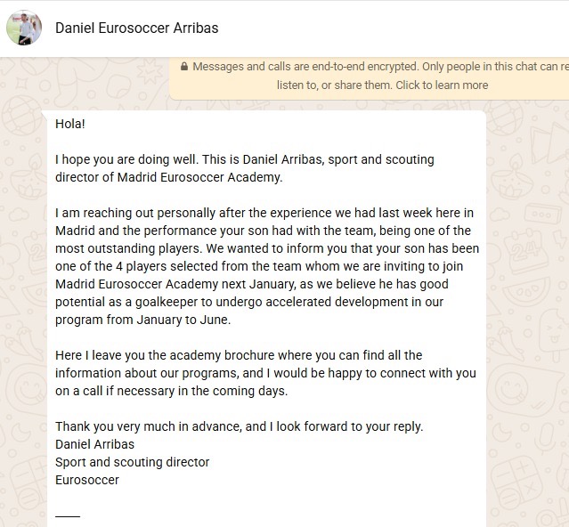Click the lock icon in encryption notice
The image size is (569, 527).
pos(184,67)
